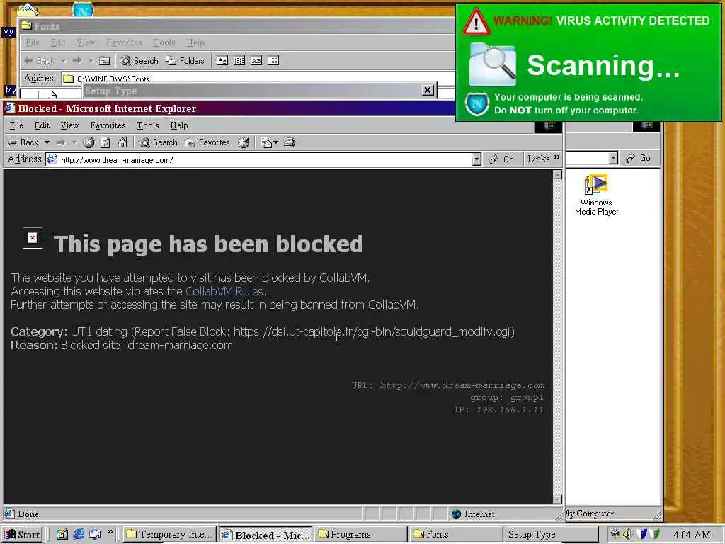Open Help menu in Fonts window
Image resolution: width=725 pixels, height=544 pixels.
pyautogui.click(x=195, y=42)
